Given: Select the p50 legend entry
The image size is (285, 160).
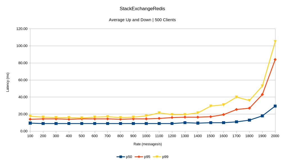Looking at the screenshot, I should 125,157.
